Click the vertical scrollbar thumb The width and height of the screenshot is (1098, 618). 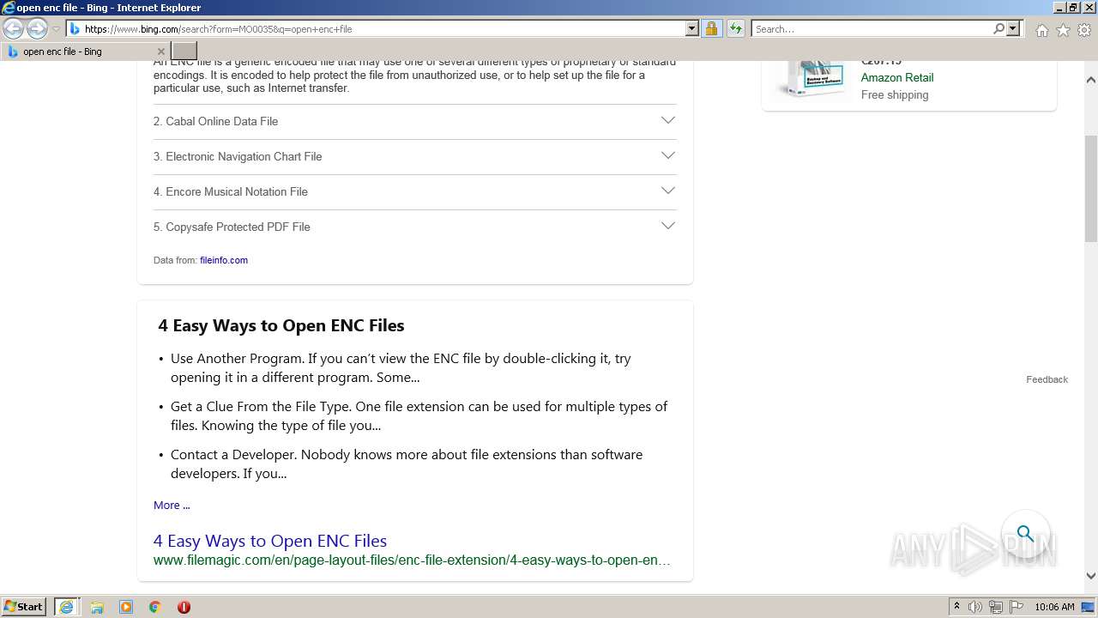click(1091, 189)
